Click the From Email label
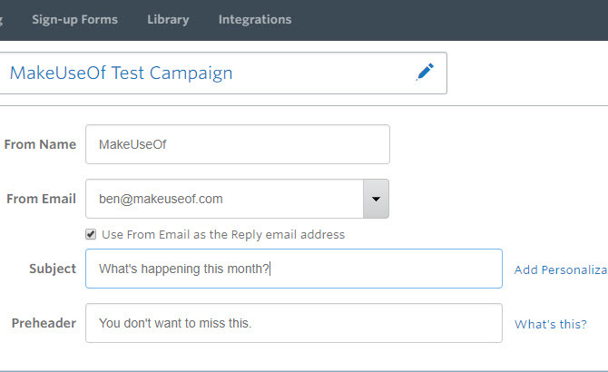This screenshot has width=608, height=372. coord(41,199)
